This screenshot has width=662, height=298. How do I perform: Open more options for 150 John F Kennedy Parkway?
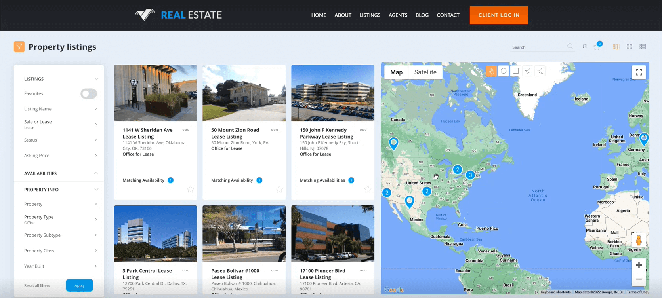coord(363,130)
